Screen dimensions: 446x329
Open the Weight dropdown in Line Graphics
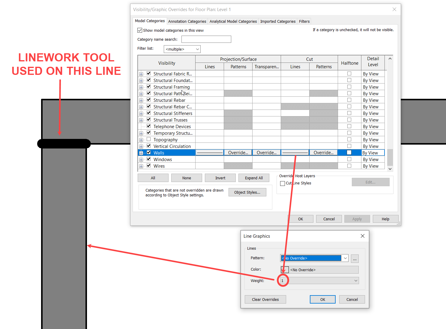[356, 281]
